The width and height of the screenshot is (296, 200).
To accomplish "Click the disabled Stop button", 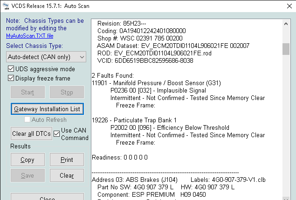I will click(67, 92).
